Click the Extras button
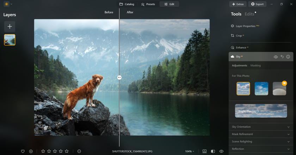296x155 pixels. coord(238,4)
